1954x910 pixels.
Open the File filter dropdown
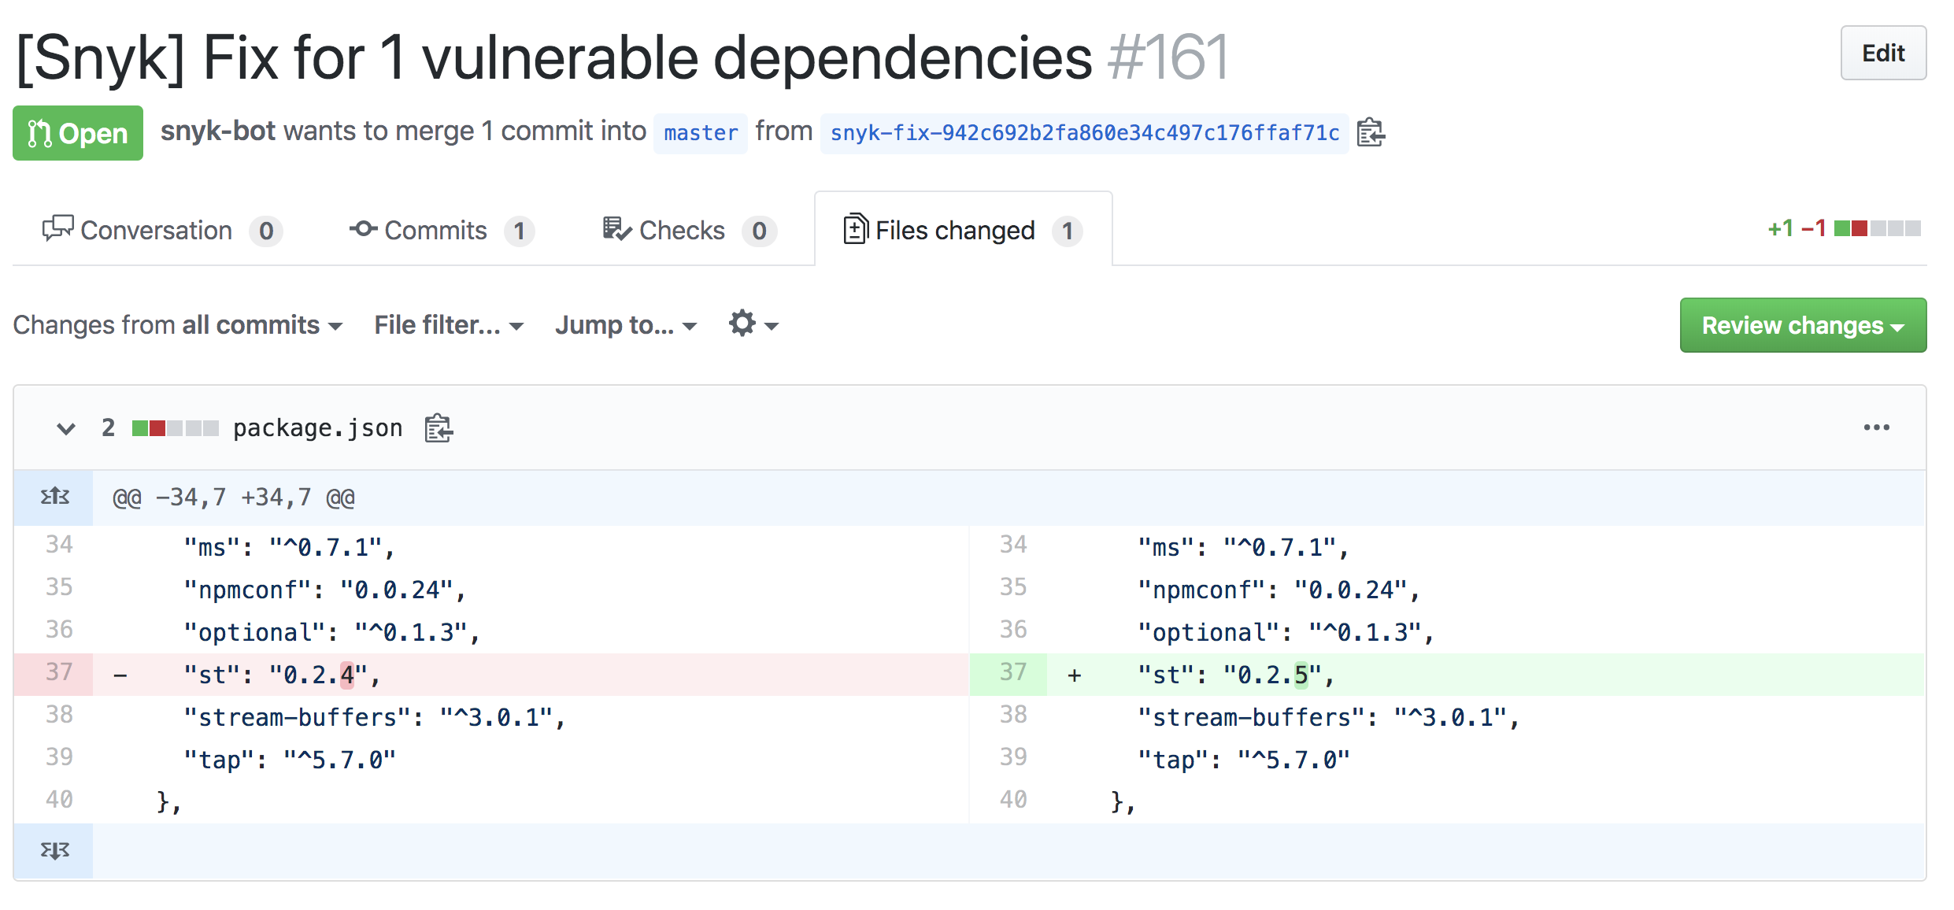(x=448, y=325)
